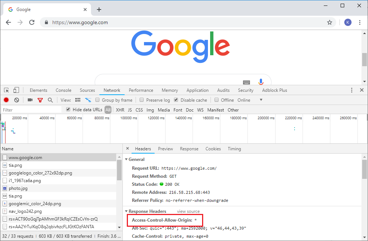This screenshot has height=241, width=368.
Task: Filter requests by Img
Action: pos(150,110)
